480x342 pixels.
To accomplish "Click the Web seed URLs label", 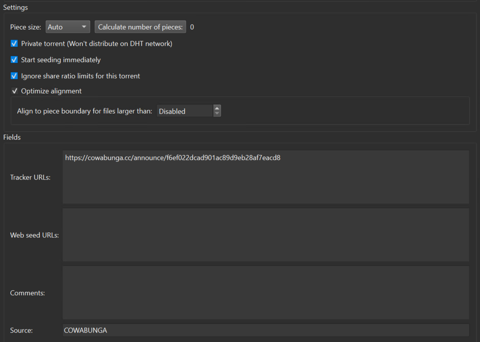I will click(34, 235).
